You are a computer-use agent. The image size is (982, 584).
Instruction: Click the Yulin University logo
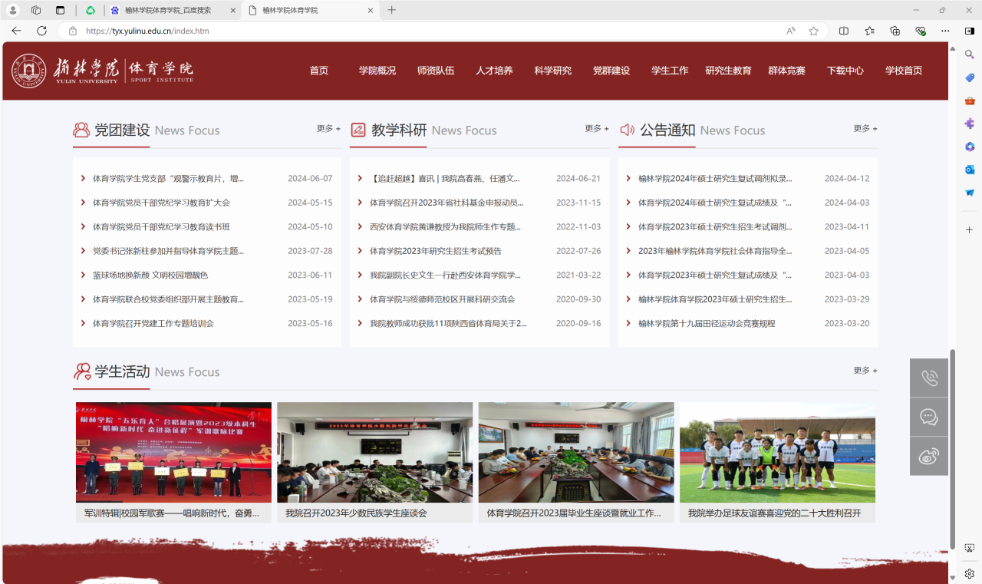point(102,71)
